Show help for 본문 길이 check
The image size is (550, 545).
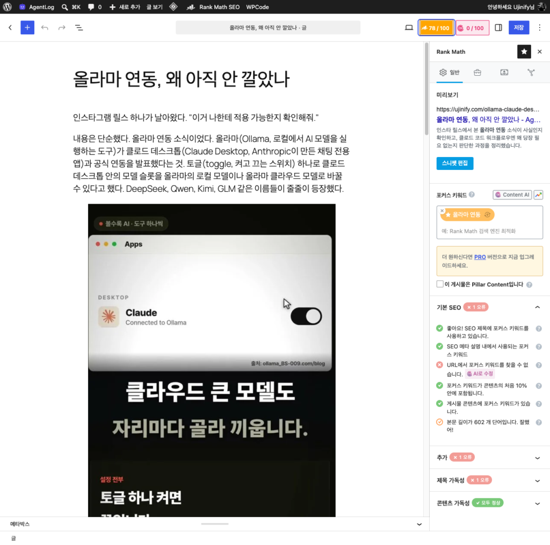[538, 422]
